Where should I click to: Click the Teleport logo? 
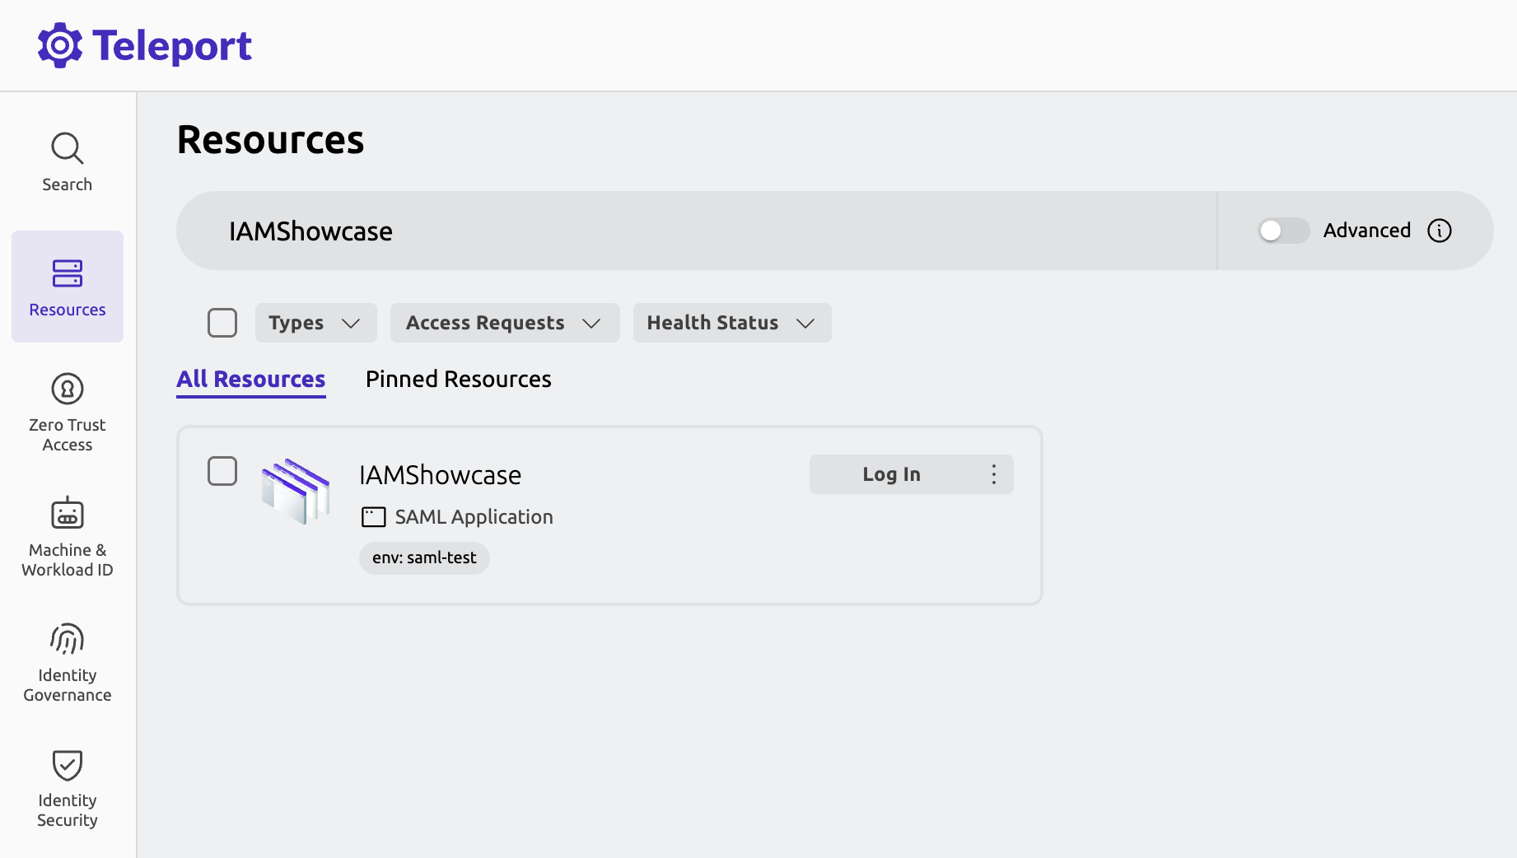click(145, 44)
